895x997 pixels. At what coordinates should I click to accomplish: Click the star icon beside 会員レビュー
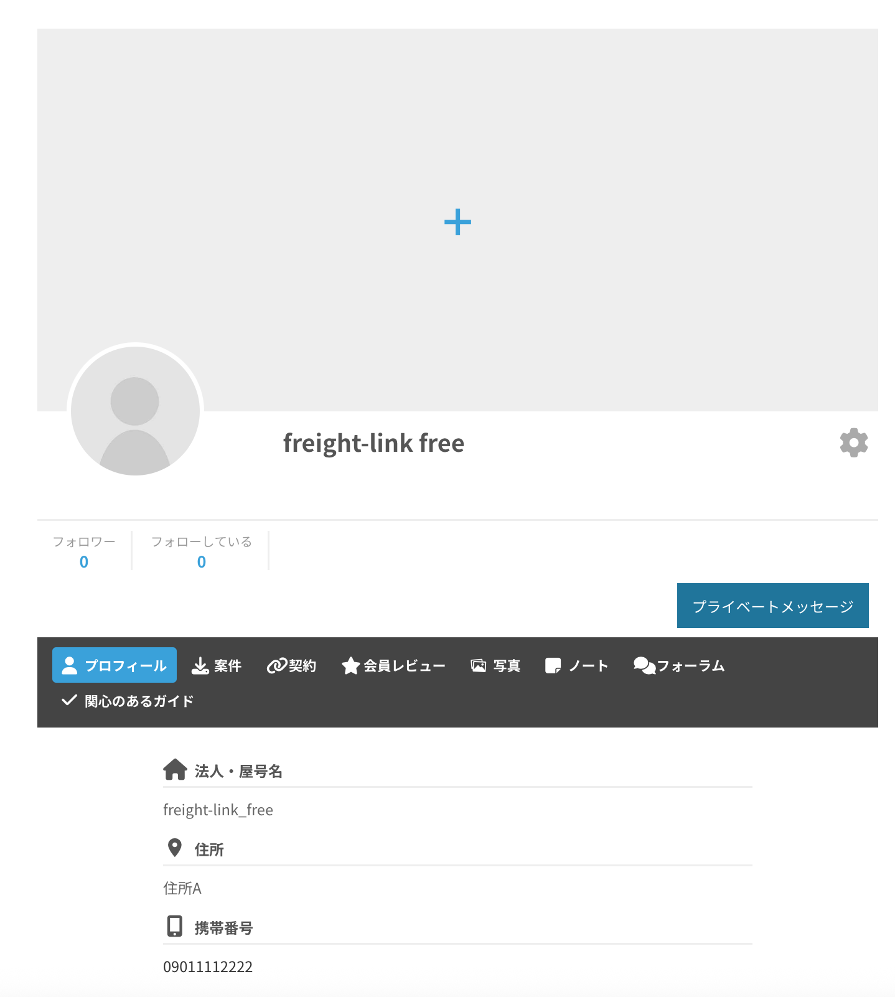point(350,666)
